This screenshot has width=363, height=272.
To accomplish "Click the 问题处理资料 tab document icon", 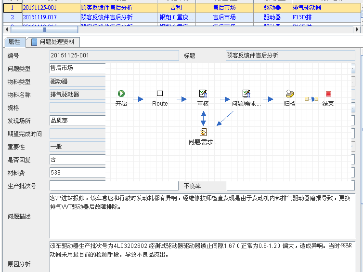I will [34, 42].
